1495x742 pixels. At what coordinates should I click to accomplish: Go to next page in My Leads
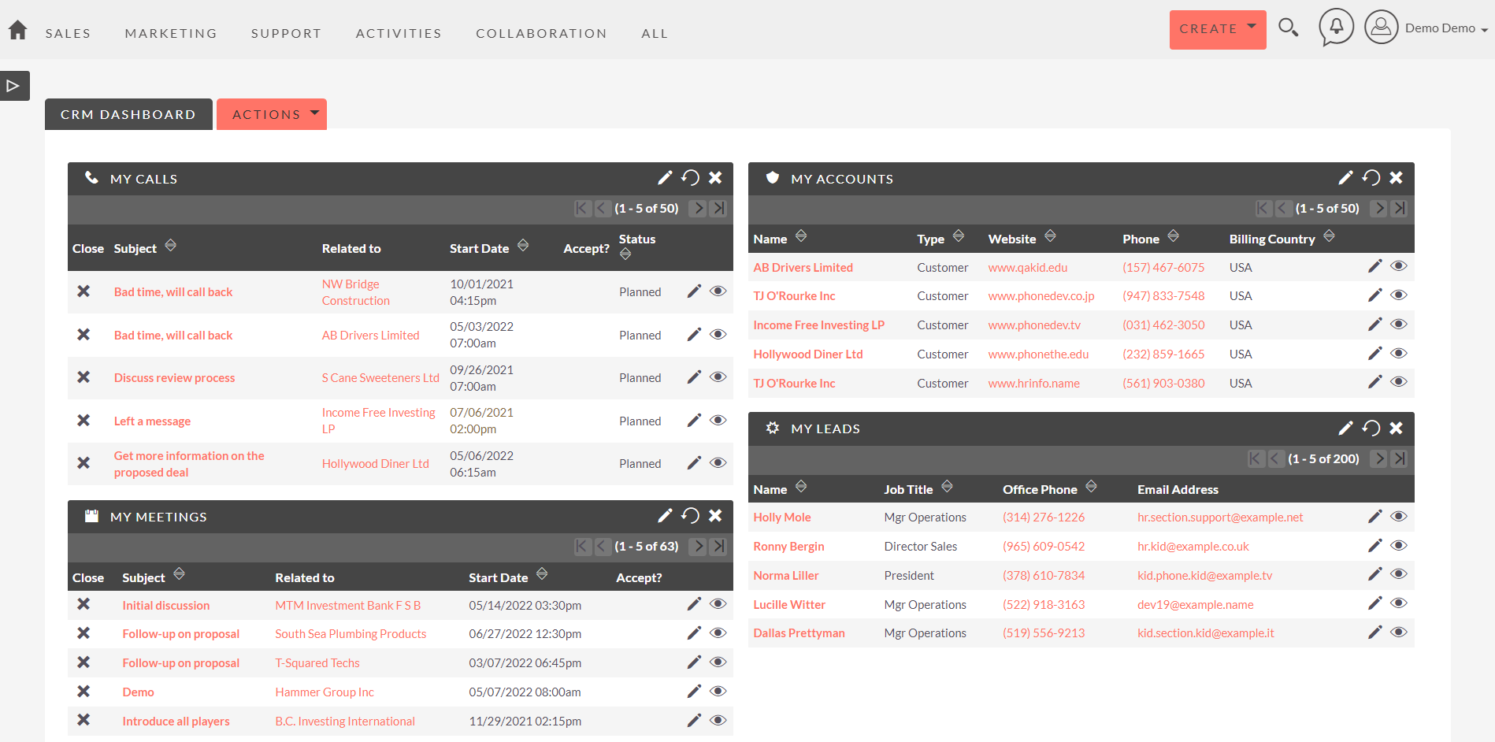tap(1378, 458)
